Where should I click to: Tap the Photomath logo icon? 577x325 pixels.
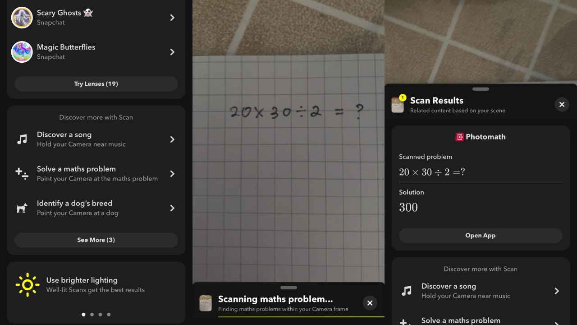(x=459, y=137)
